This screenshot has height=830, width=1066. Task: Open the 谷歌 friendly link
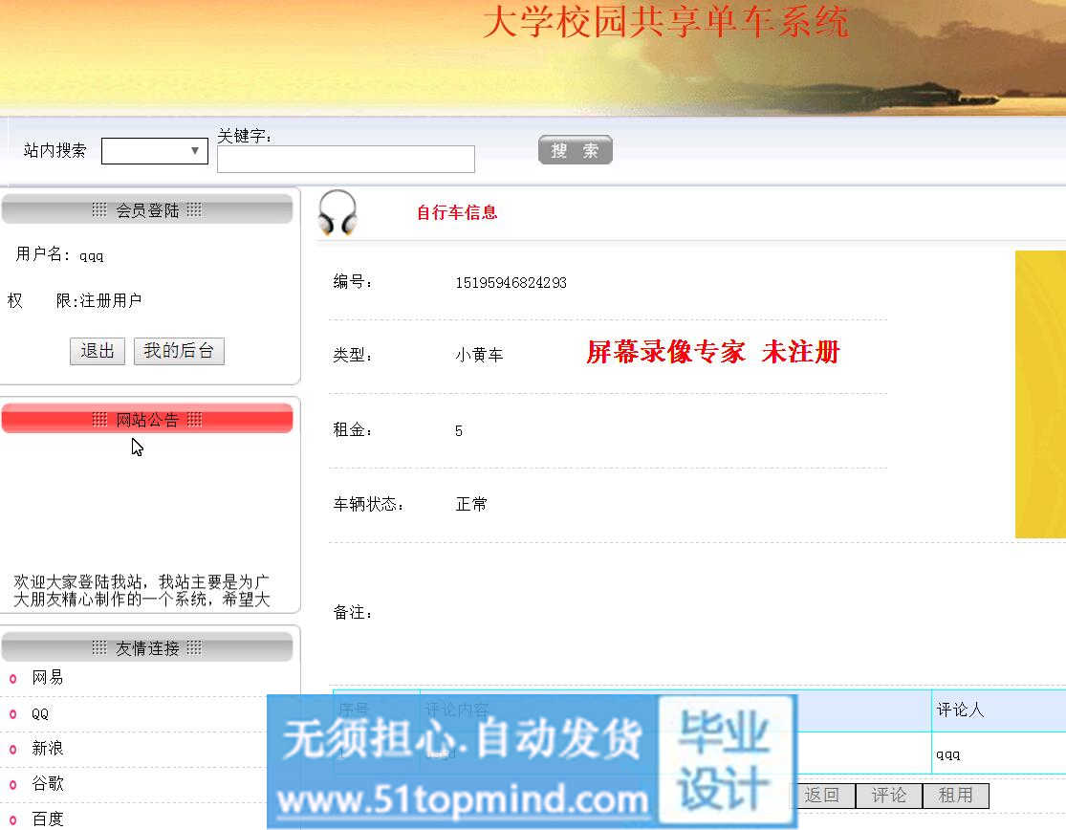(x=47, y=784)
